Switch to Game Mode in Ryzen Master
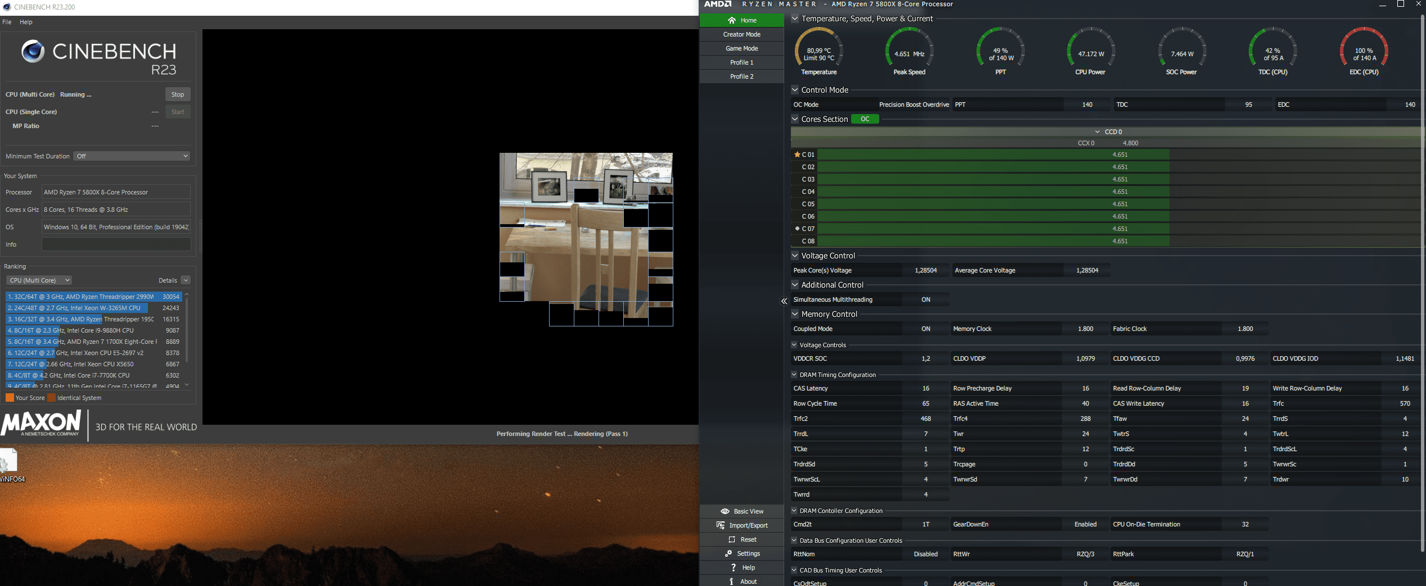This screenshot has height=586, width=1426. pyautogui.click(x=741, y=48)
